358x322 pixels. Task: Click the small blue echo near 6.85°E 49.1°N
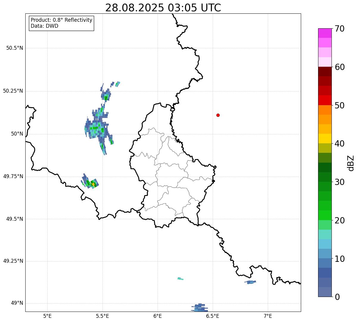(x=250, y=282)
